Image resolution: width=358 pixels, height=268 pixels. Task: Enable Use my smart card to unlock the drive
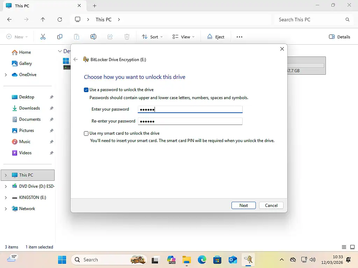(86, 133)
